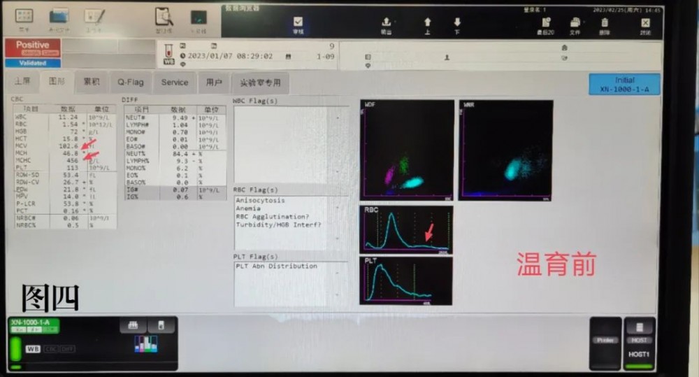Screen dimensions: 699x377
Task: Click the PLT value 113
Action: [x=72, y=168]
